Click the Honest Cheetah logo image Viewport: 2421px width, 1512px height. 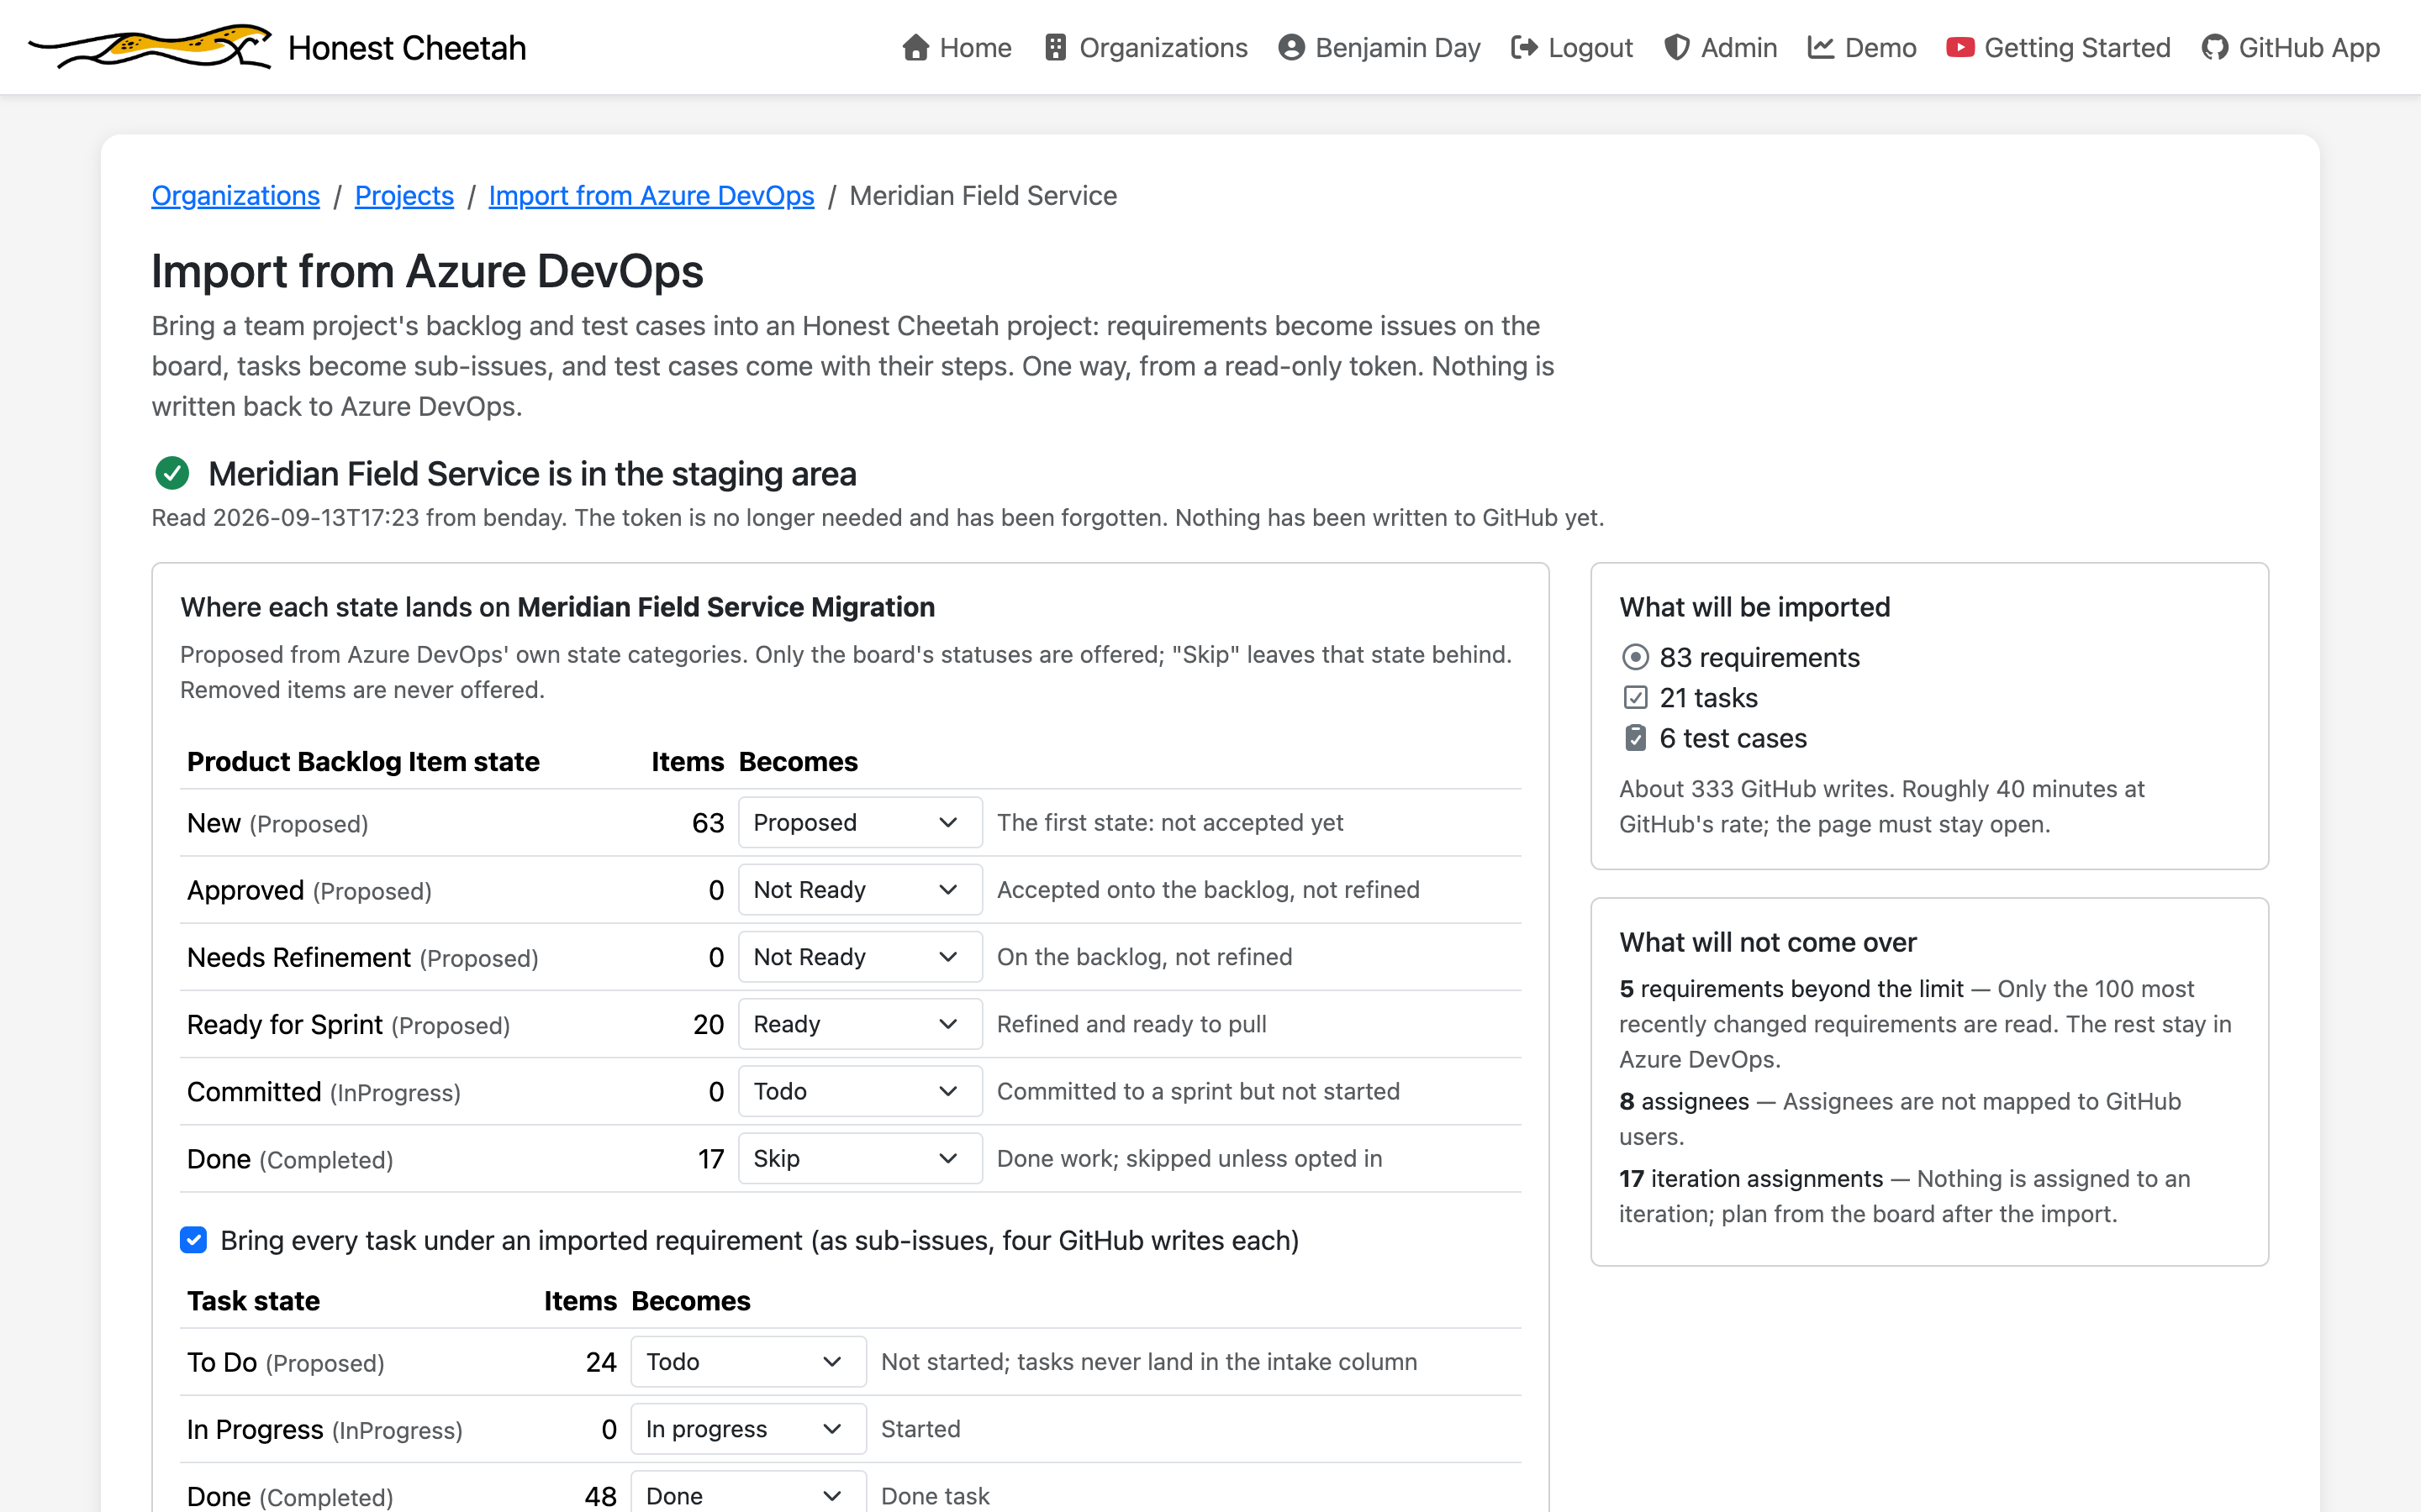150,47
